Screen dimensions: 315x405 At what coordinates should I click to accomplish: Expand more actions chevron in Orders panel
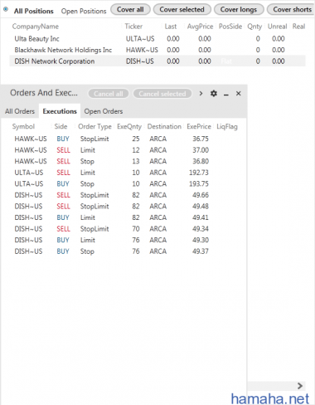tap(201, 94)
